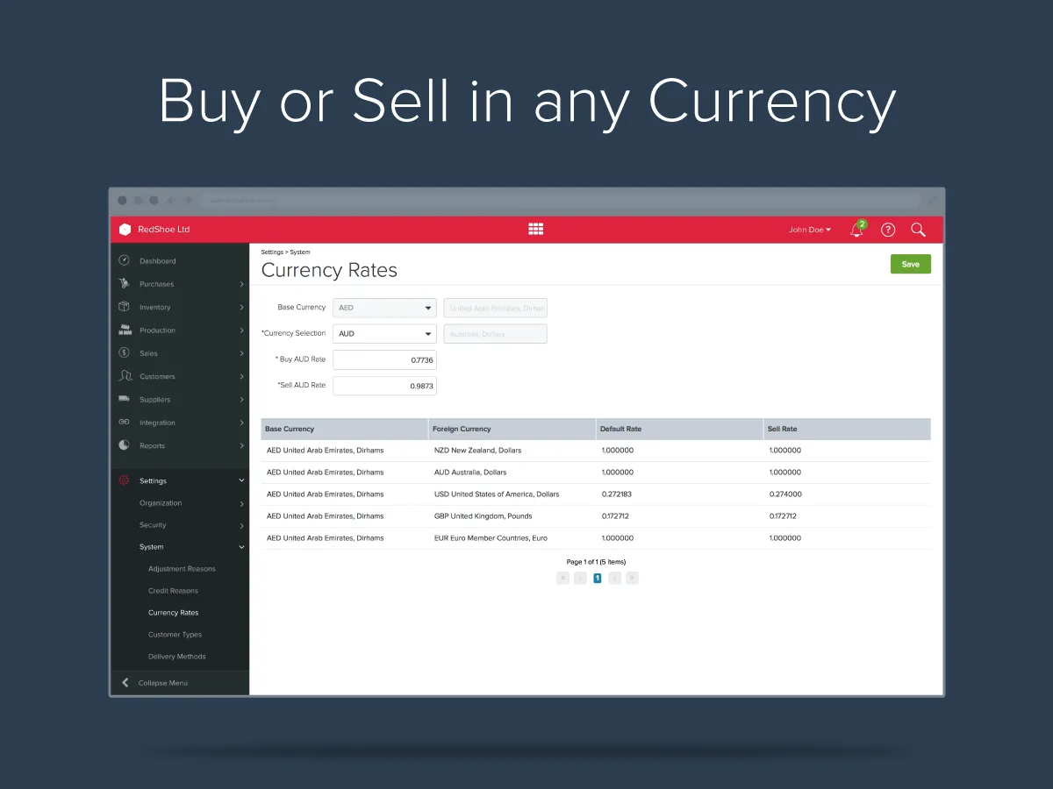Open Customer Types menu item
This screenshot has height=789, width=1053.
coord(175,635)
